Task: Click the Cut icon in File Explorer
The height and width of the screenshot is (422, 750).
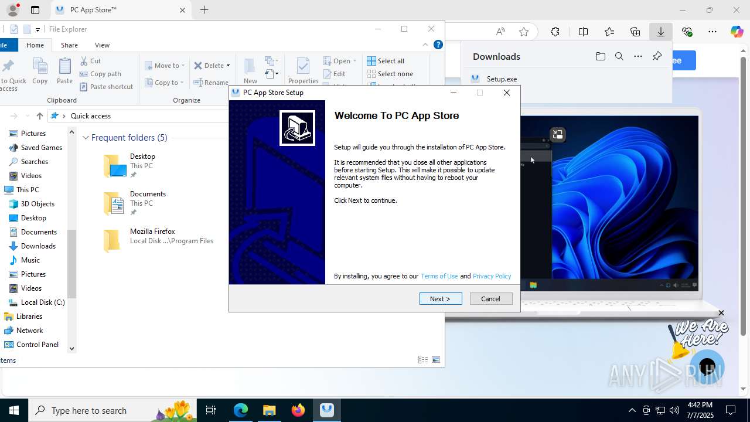Action: (x=90, y=61)
